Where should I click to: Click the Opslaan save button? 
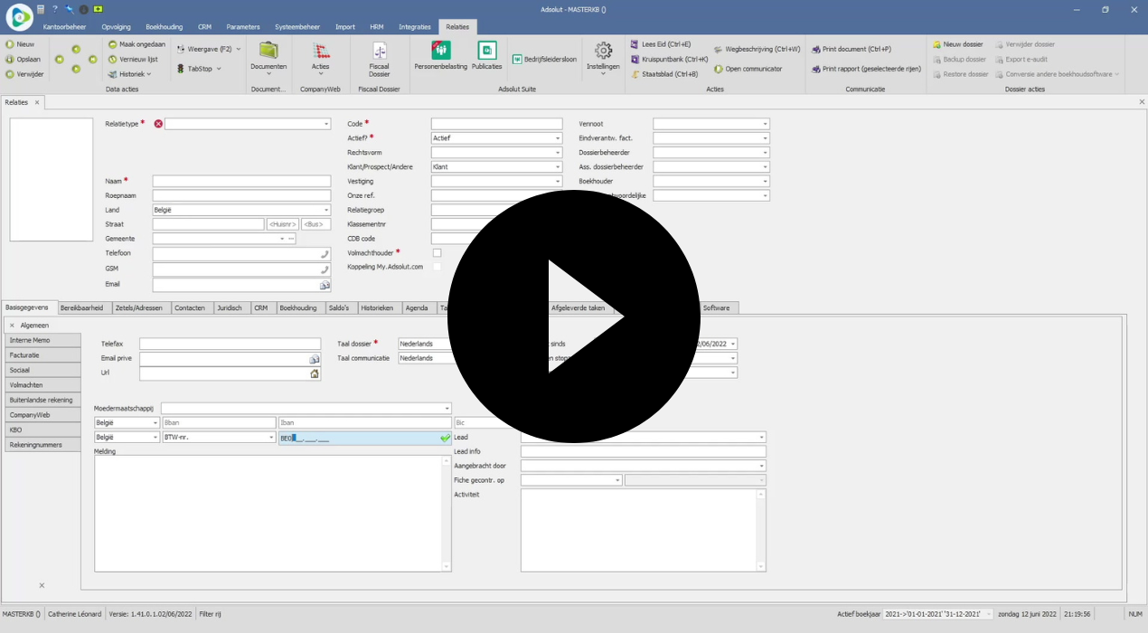24,59
